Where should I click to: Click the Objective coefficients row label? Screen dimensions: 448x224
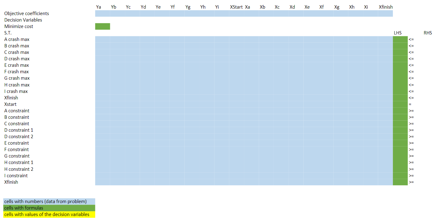coord(26,13)
